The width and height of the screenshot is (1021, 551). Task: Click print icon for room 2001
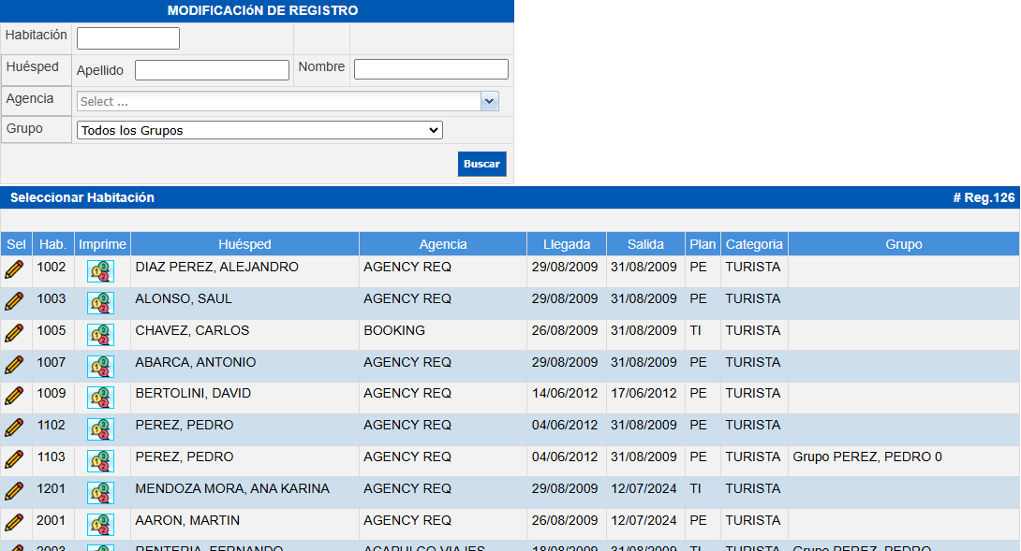point(100,524)
